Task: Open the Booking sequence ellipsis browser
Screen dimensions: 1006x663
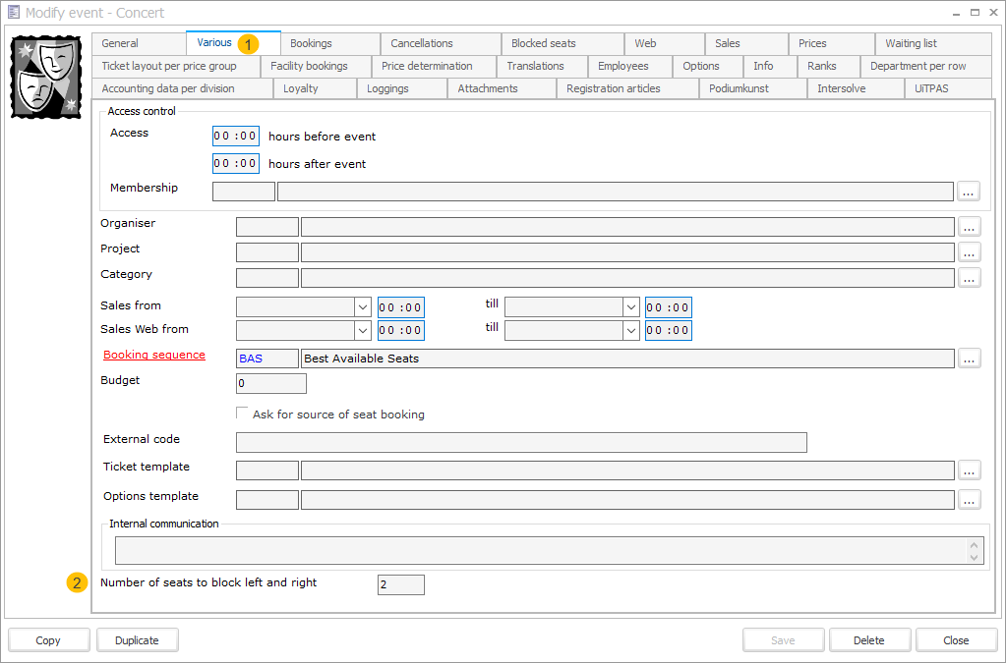Action: pyautogui.click(x=969, y=358)
